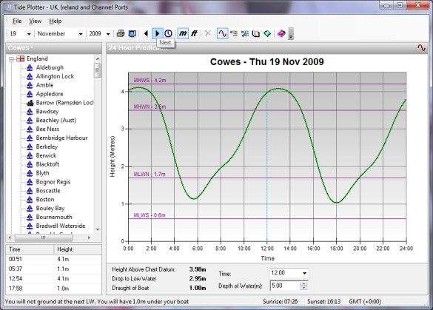Click the monitor screen icon in toolbar
This screenshot has width=433, height=310.
(132, 34)
